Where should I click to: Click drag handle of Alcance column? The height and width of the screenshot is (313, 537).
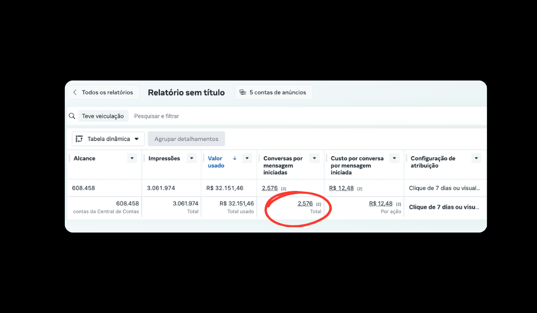(x=69, y=158)
